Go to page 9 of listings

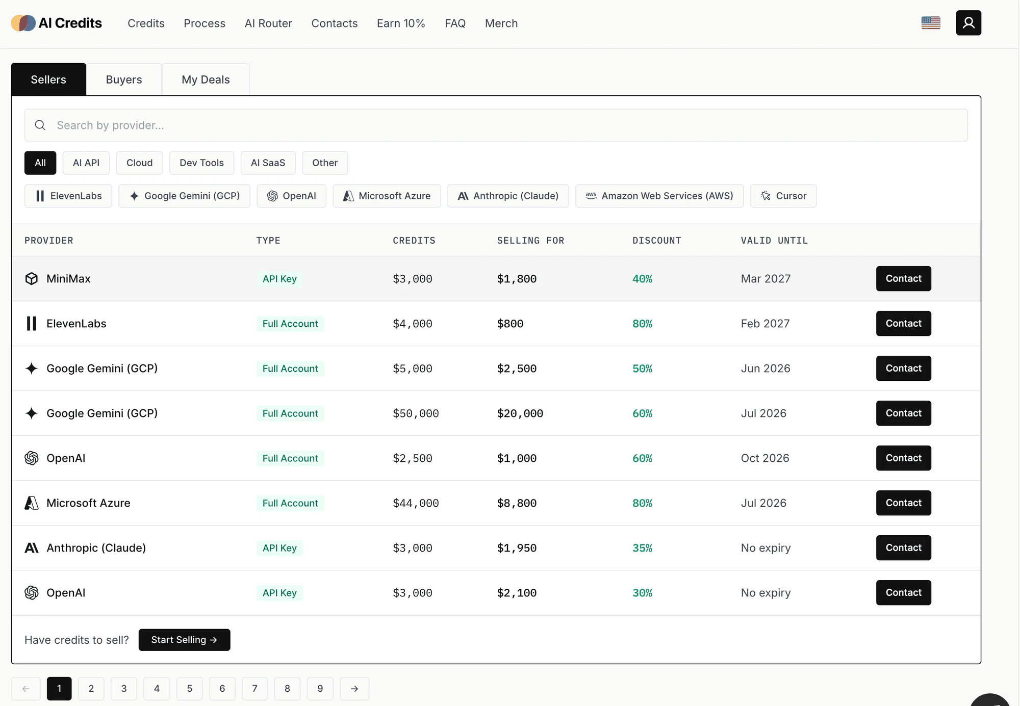(x=320, y=689)
